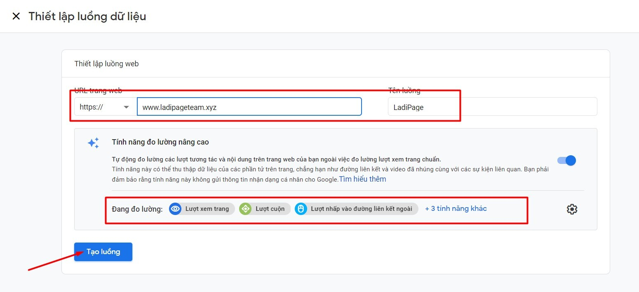Expand the "+ 3 tính năng khác" list

[x=456, y=208]
